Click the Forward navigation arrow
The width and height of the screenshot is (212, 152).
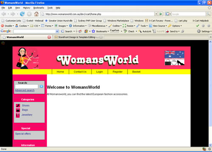[13, 14]
